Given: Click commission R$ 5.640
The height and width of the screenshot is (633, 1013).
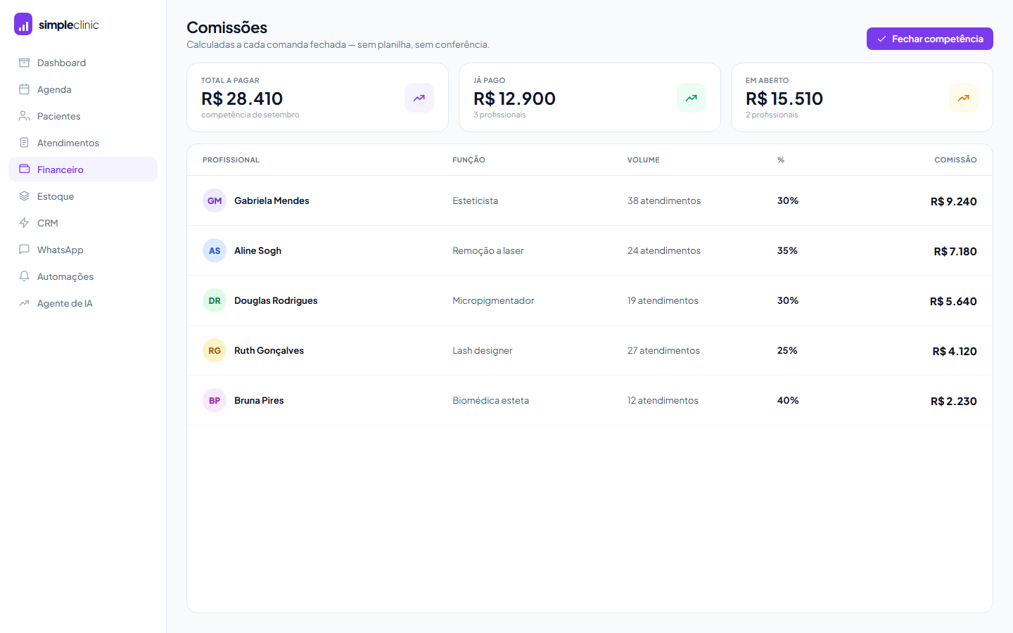Looking at the screenshot, I should [953, 301].
